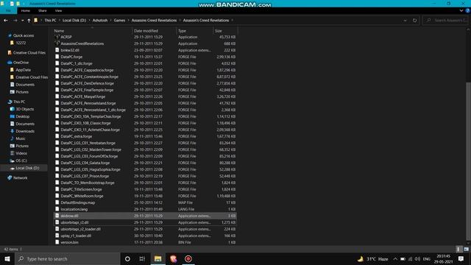
Task: Open Music in the sidebar
Action: point(21,138)
